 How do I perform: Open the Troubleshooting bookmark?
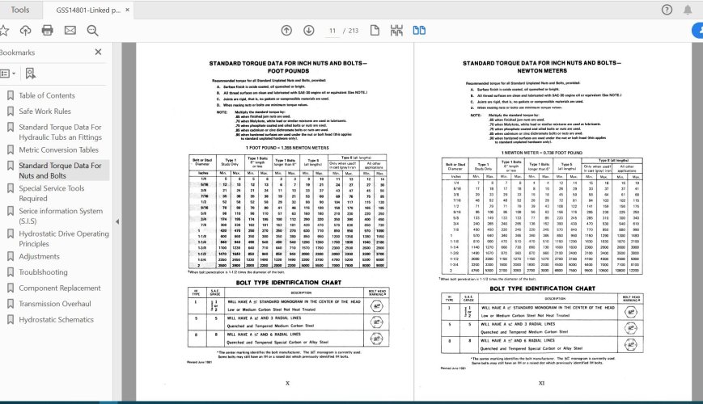click(43, 271)
